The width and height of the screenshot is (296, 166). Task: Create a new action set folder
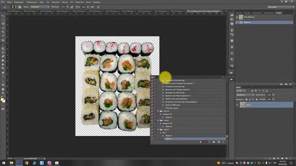214,142
